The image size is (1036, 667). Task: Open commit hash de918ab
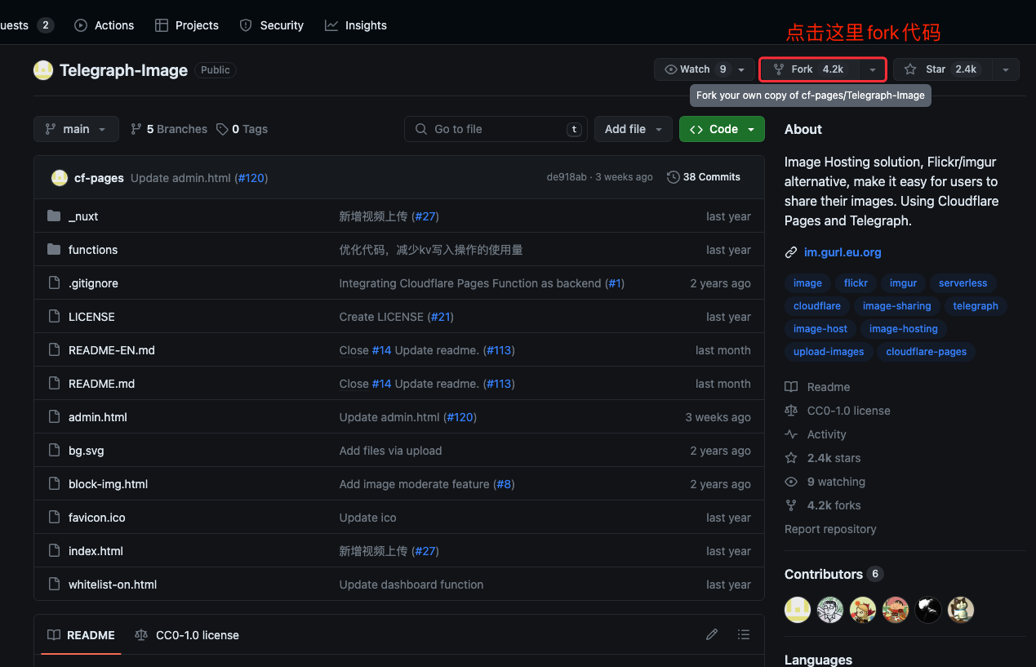tap(567, 177)
